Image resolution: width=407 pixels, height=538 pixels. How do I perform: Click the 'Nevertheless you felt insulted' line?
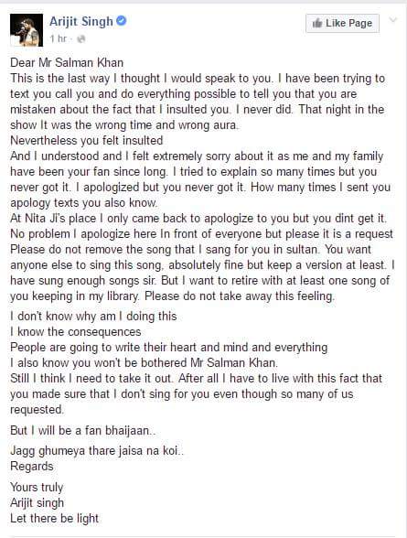pyautogui.click(x=86, y=141)
